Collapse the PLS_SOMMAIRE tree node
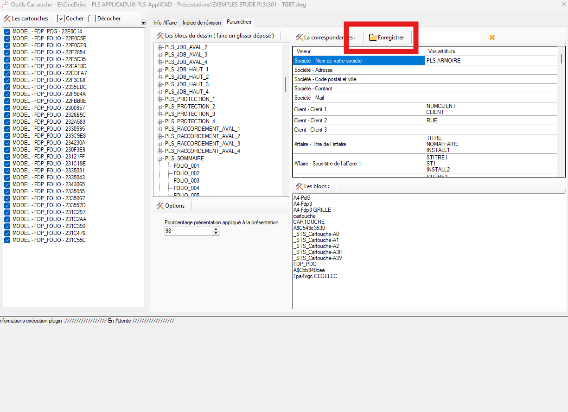568x412 pixels. tap(160, 158)
